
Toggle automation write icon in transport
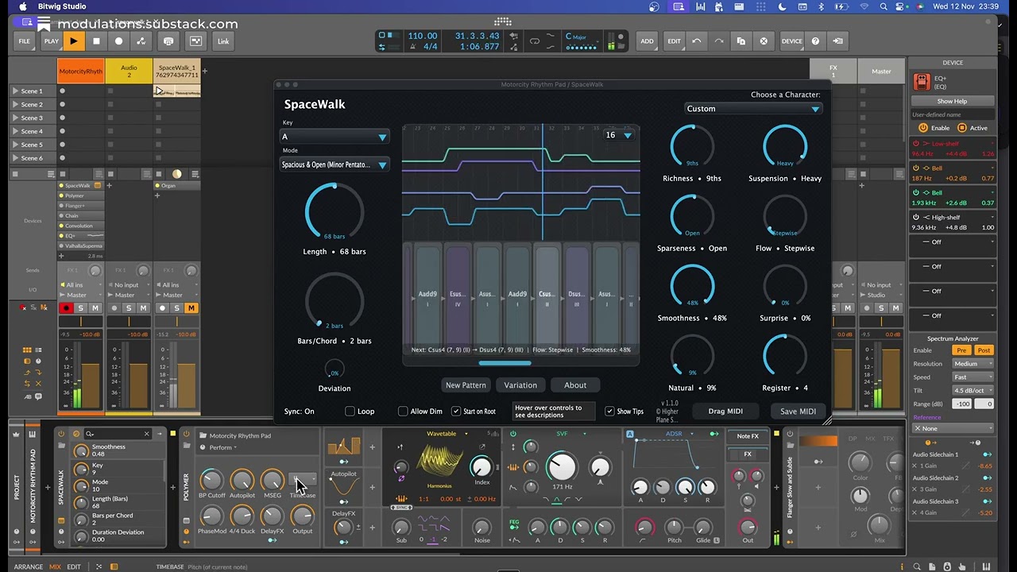point(141,41)
